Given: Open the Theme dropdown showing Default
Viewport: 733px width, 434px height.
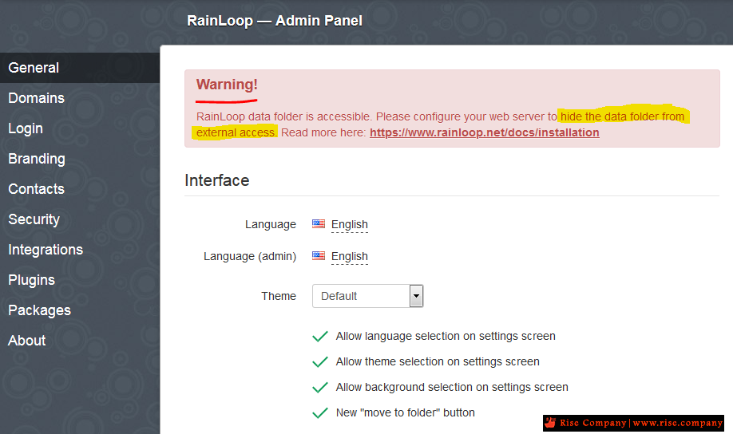Looking at the screenshot, I should [367, 296].
